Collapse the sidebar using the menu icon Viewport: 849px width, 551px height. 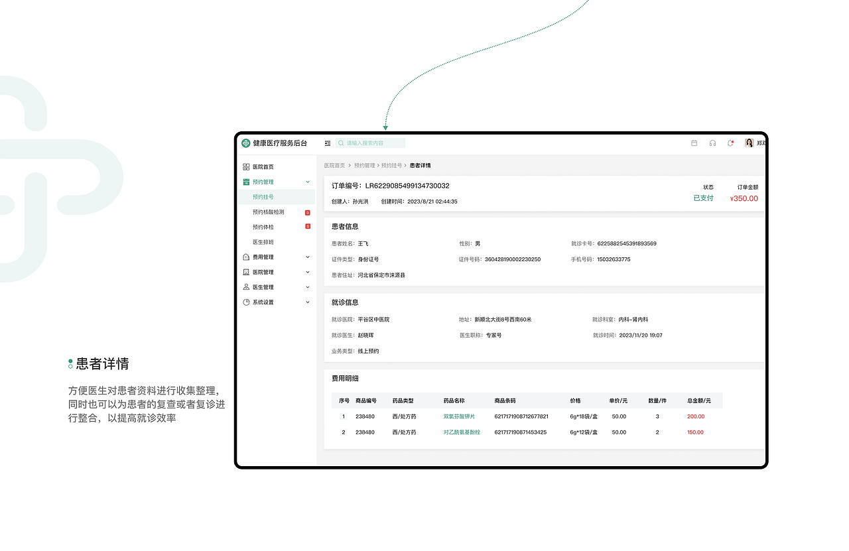click(326, 143)
